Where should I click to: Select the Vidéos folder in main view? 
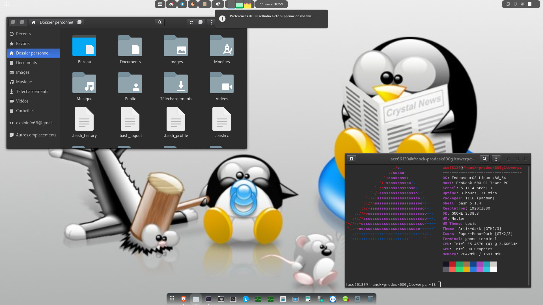click(222, 87)
